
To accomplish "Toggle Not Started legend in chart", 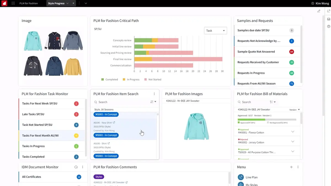I will click(153, 79).
